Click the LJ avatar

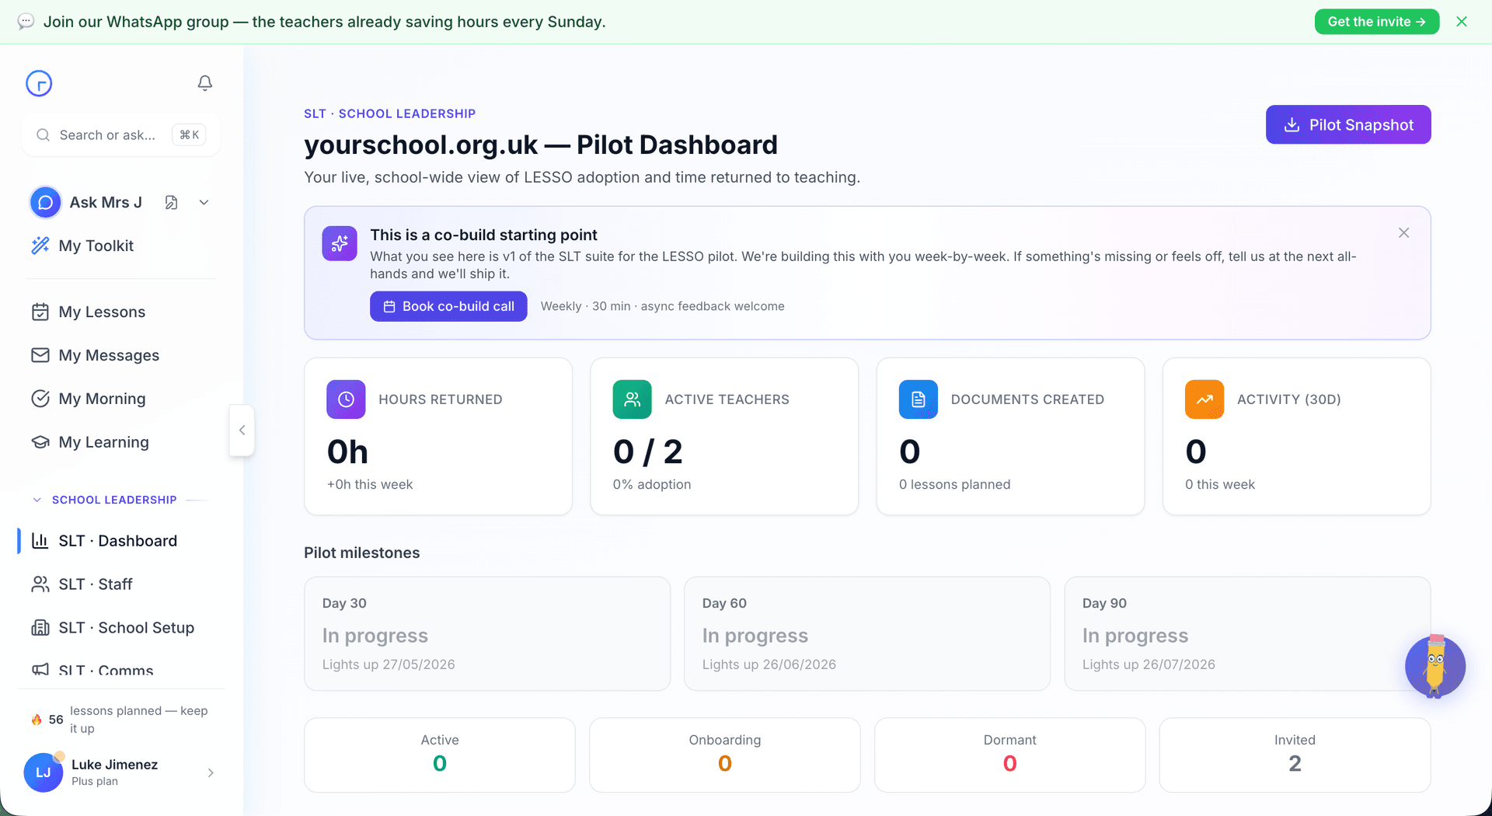click(x=43, y=772)
